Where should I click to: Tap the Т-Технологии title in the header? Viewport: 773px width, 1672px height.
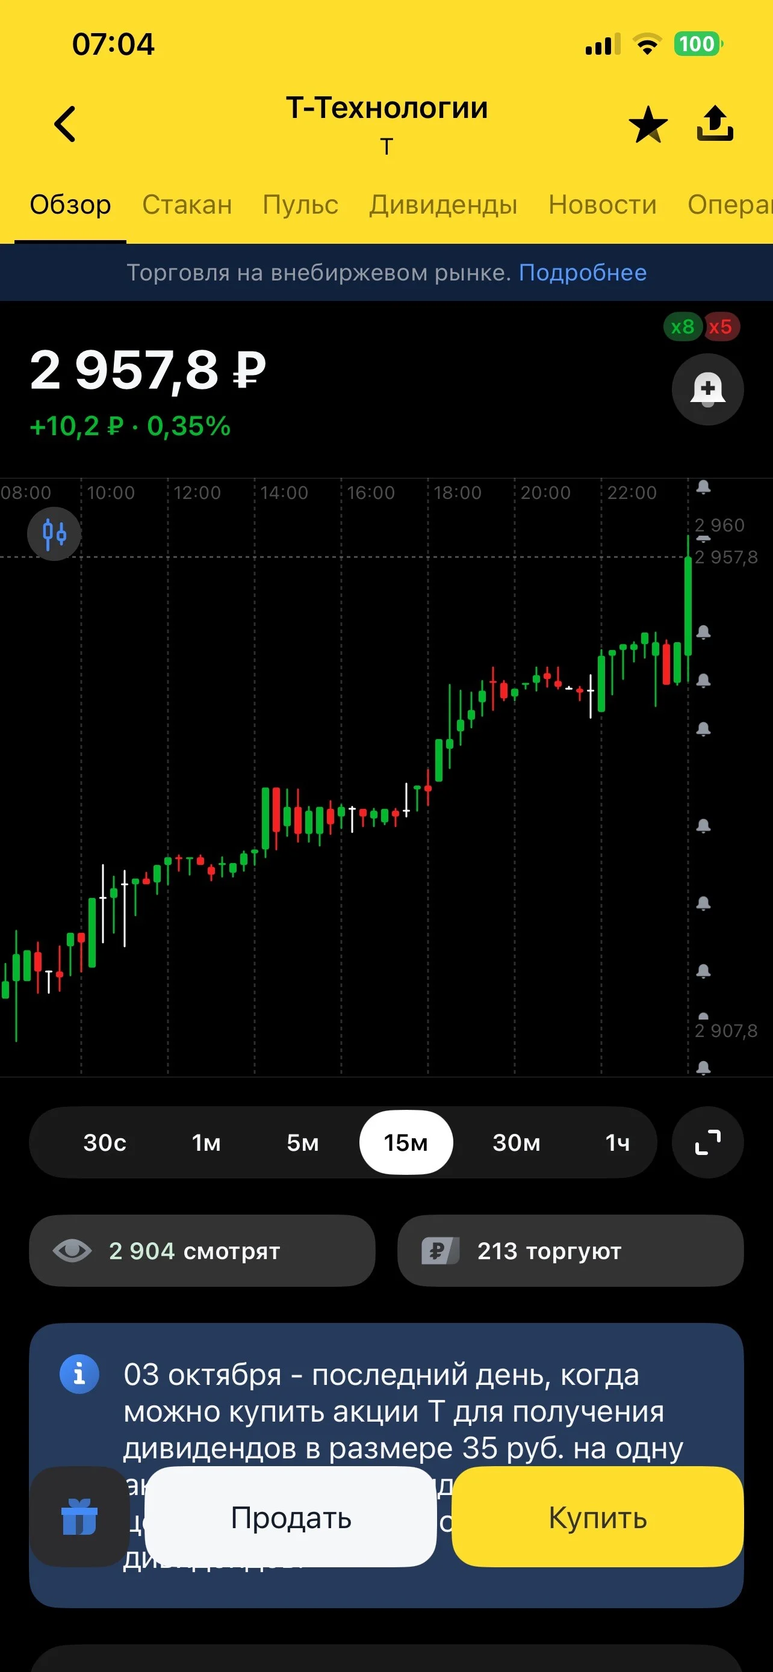387,108
